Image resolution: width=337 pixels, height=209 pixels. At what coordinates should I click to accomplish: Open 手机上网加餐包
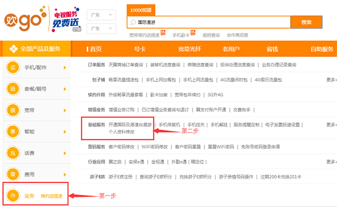coord(161,80)
